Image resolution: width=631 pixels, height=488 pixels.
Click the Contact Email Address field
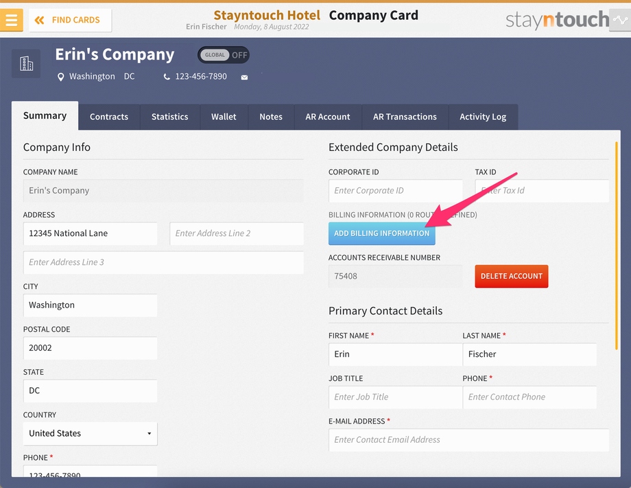469,440
